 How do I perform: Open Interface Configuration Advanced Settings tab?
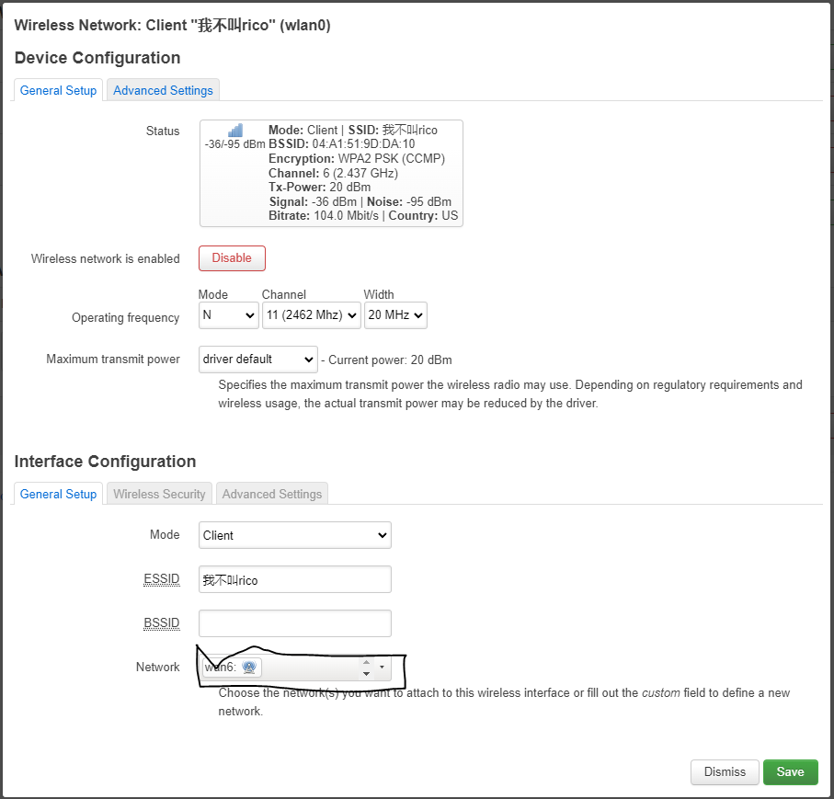(272, 494)
